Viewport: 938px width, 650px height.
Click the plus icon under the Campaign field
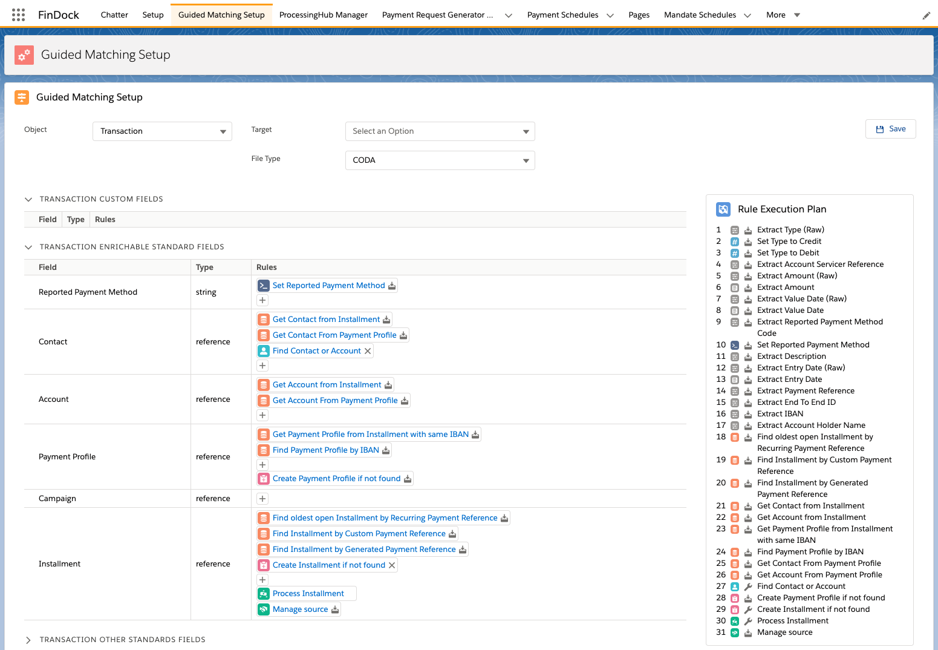coord(262,498)
